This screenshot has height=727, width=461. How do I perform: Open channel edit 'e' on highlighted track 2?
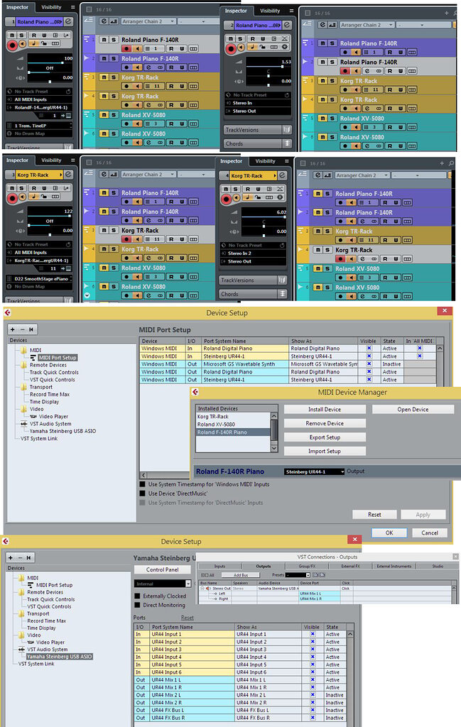point(367,71)
